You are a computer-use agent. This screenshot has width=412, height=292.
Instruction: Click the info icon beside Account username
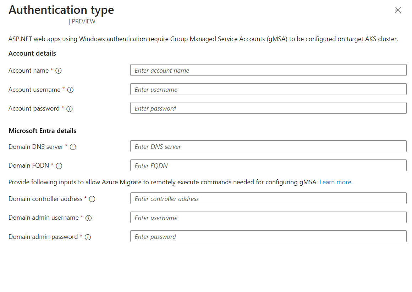tap(70, 90)
